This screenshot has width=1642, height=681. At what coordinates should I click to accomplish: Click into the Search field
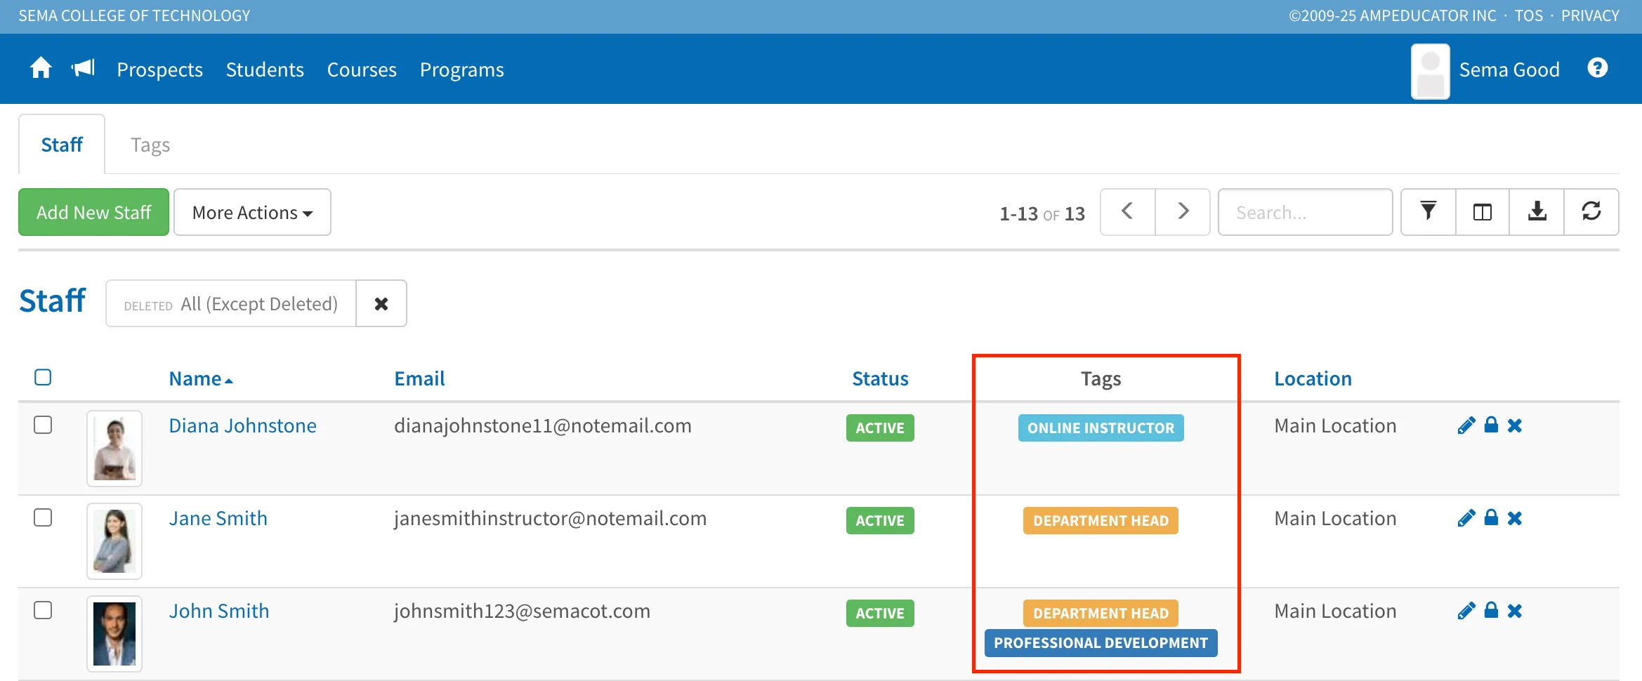click(x=1305, y=212)
